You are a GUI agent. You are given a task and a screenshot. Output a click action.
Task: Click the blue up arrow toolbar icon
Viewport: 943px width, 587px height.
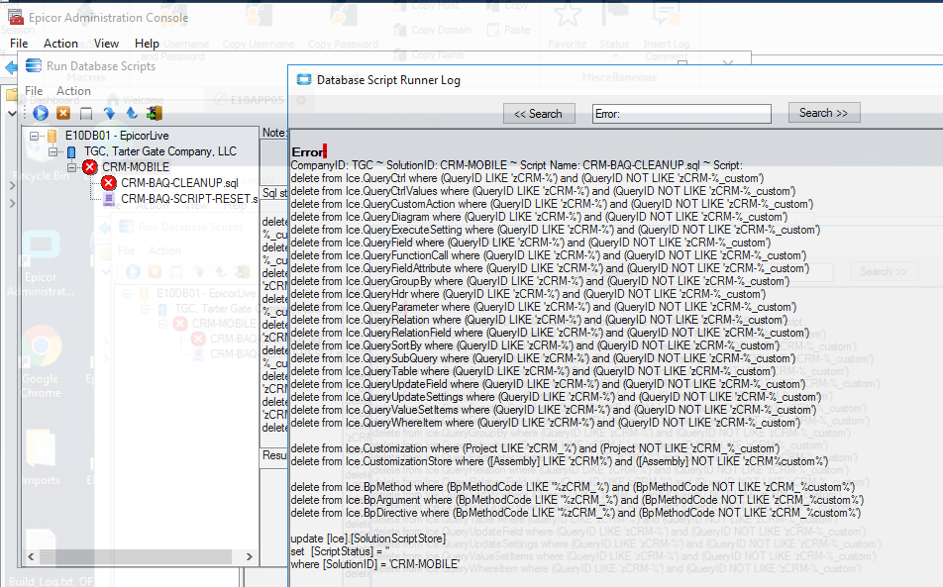132,113
